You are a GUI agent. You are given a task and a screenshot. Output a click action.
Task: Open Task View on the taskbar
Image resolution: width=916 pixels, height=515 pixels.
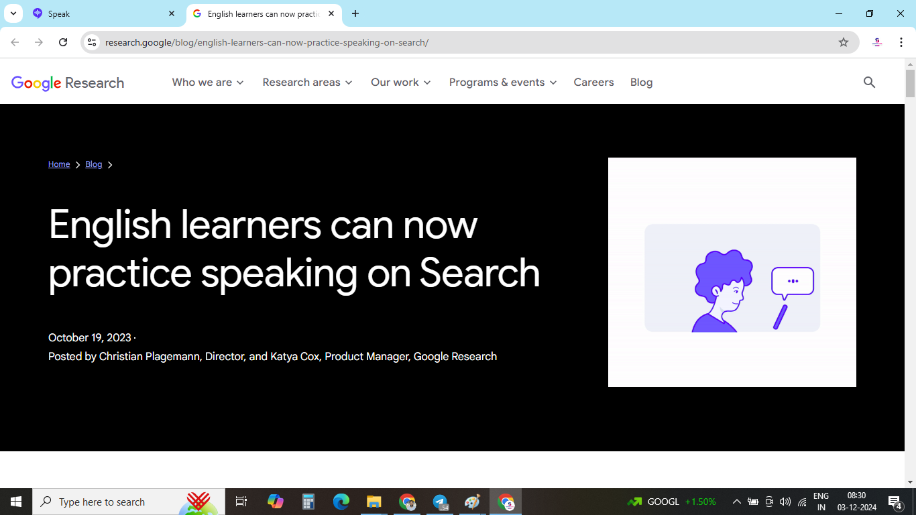pos(241,502)
